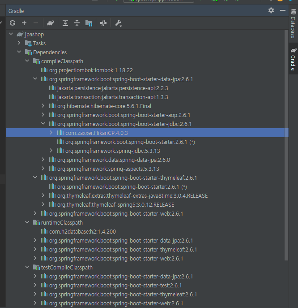Expand testCompileClasspath spring-boot-starter-thymeleaf node
This screenshot has width=298, height=308.
[x=35, y=294]
